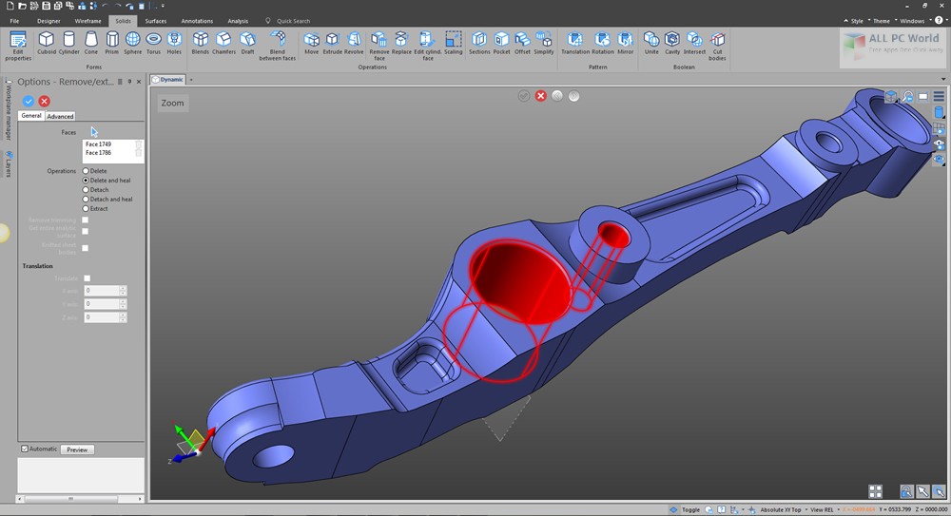Use the Unite boolean tool
Image resolution: width=951 pixels, height=516 pixels.
(651, 43)
